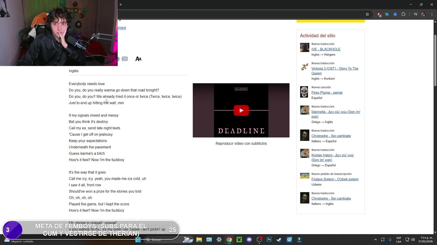Open Kostas Hatzis - Δεν είμ' εγώ link
The height and width of the screenshot is (245, 437).
tap(332, 158)
